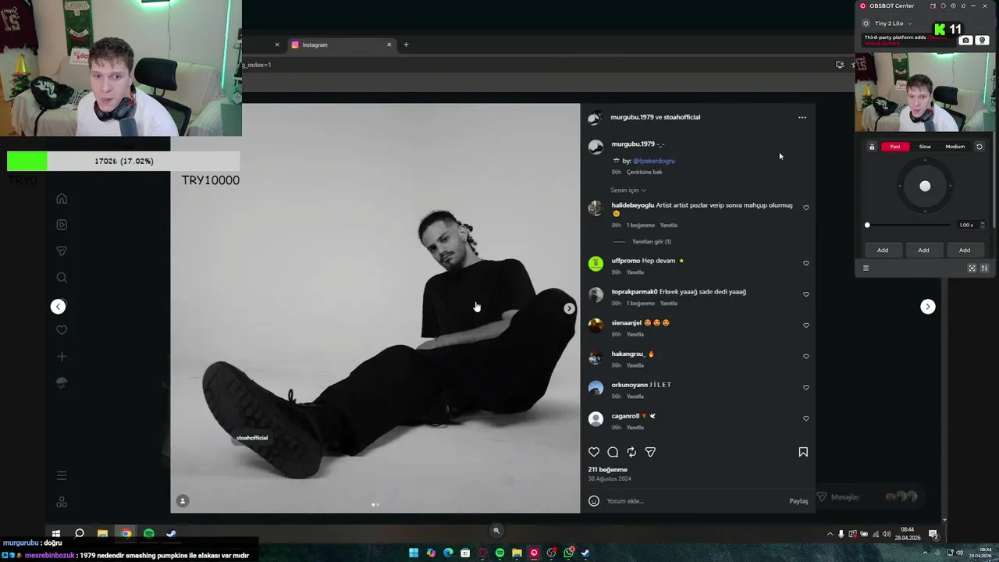
Task: Like caganroll's comment
Action: click(806, 418)
